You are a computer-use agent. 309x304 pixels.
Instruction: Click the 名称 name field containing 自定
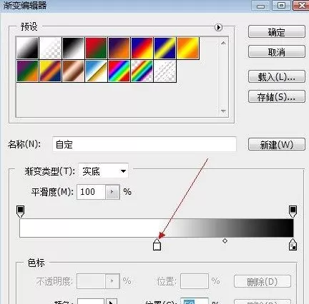(144, 144)
